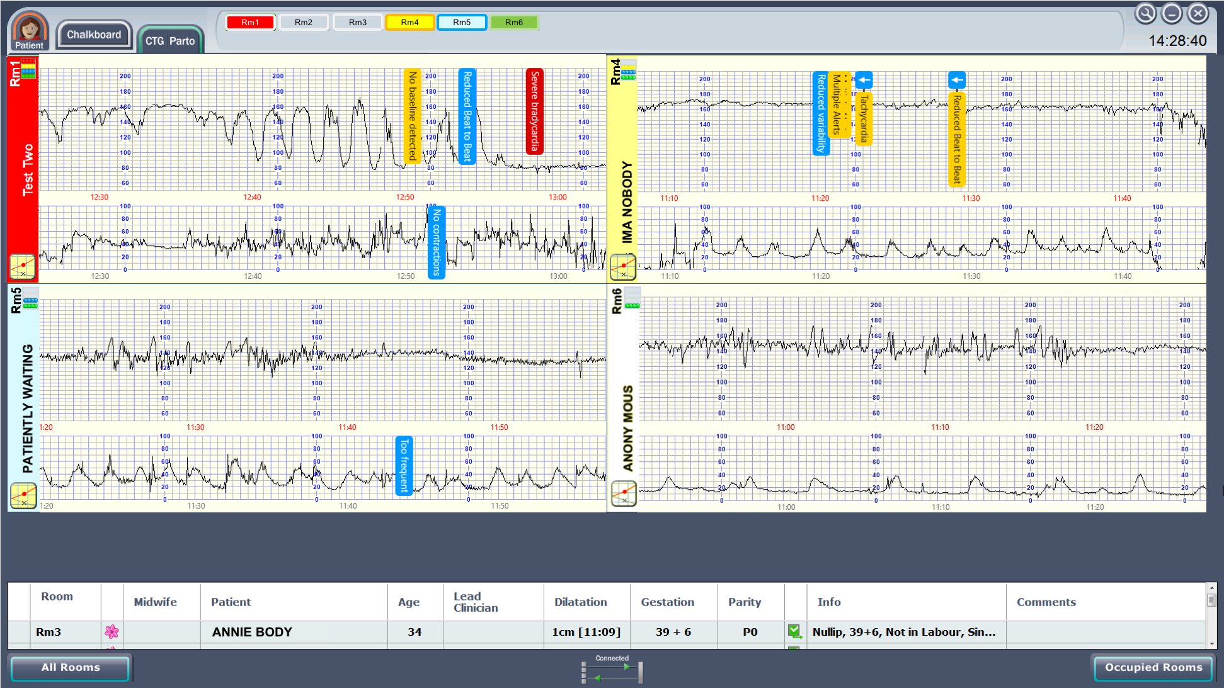Click the All Rooms button
The height and width of the screenshot is (688, 1224).
click(70, 667)
